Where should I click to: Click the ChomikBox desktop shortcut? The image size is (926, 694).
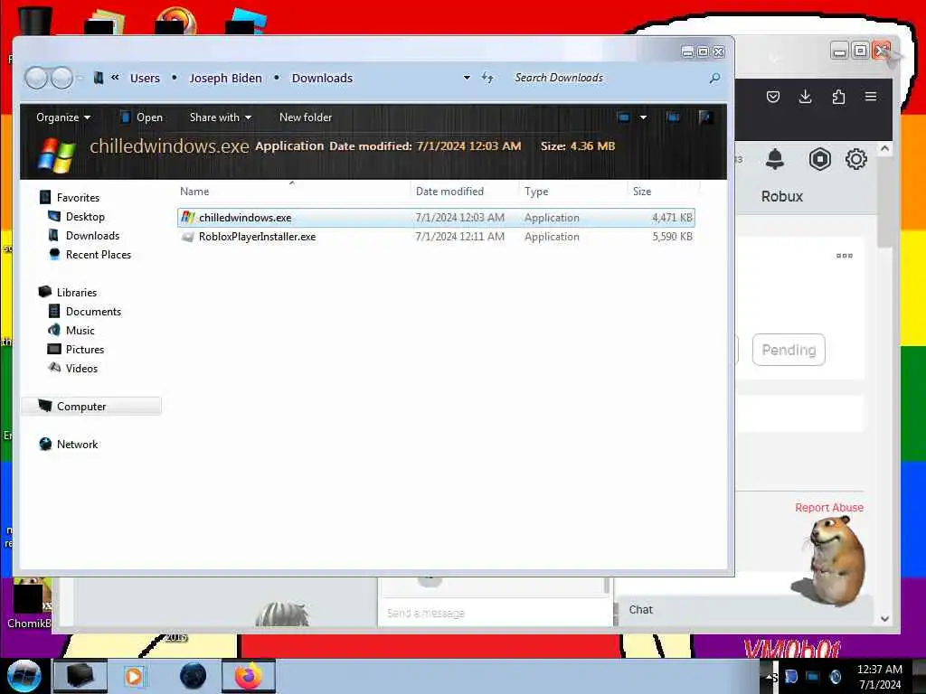pos(30,602)
